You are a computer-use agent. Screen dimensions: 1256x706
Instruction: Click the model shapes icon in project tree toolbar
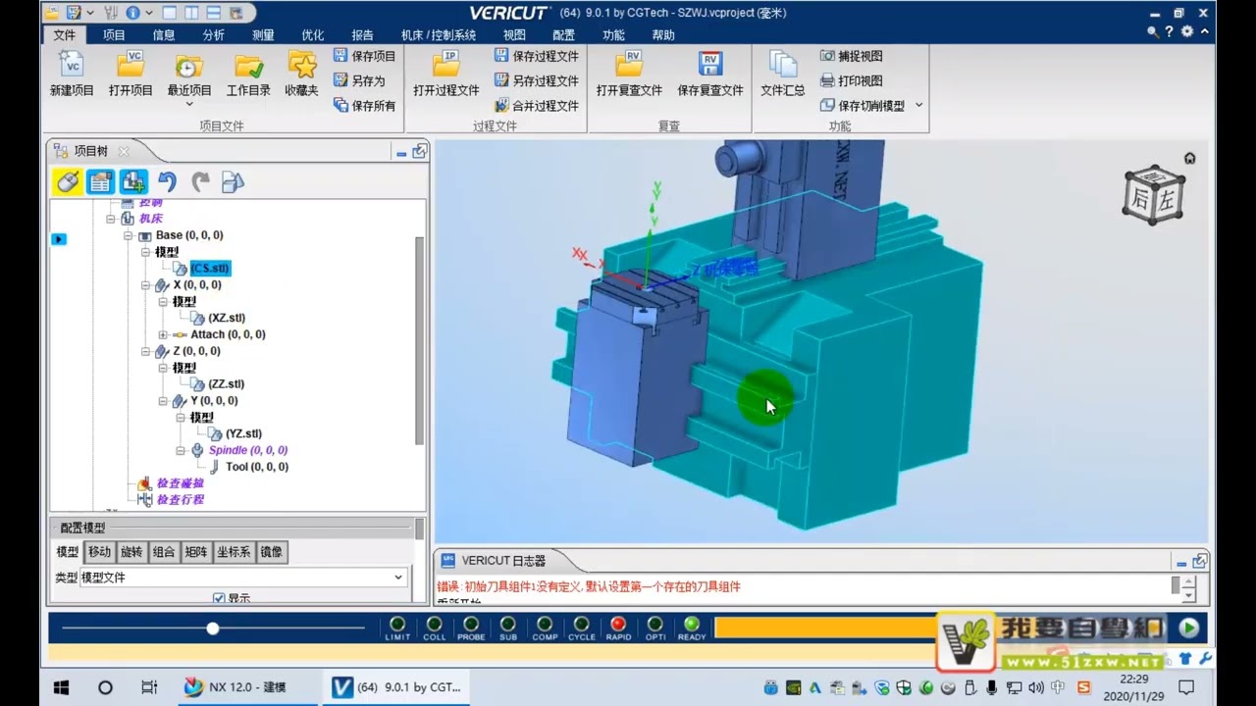(233, 181)
